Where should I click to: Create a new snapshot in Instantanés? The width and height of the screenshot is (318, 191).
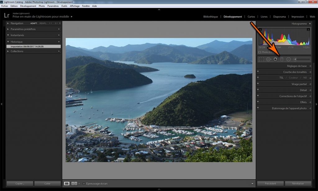click(59, 35)
